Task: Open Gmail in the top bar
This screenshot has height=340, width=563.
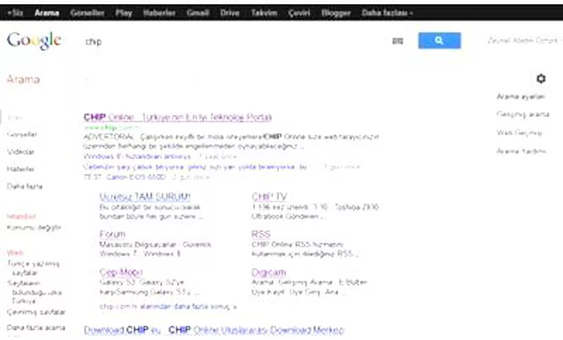Action: (x=197, y=13)
